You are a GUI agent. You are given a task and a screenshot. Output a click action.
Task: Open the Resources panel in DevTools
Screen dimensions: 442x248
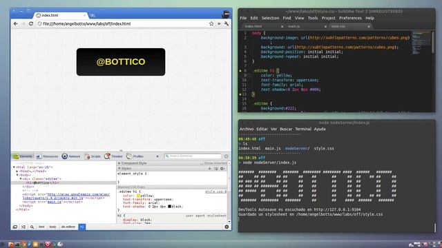pos(47,156)
